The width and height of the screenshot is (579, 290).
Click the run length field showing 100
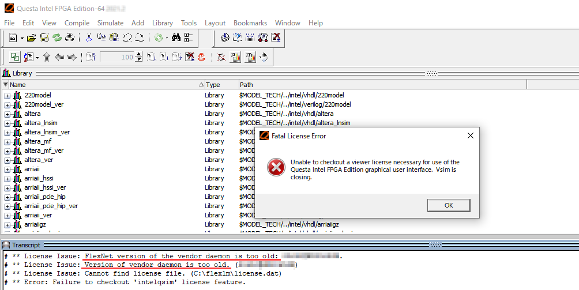(118, 57)
